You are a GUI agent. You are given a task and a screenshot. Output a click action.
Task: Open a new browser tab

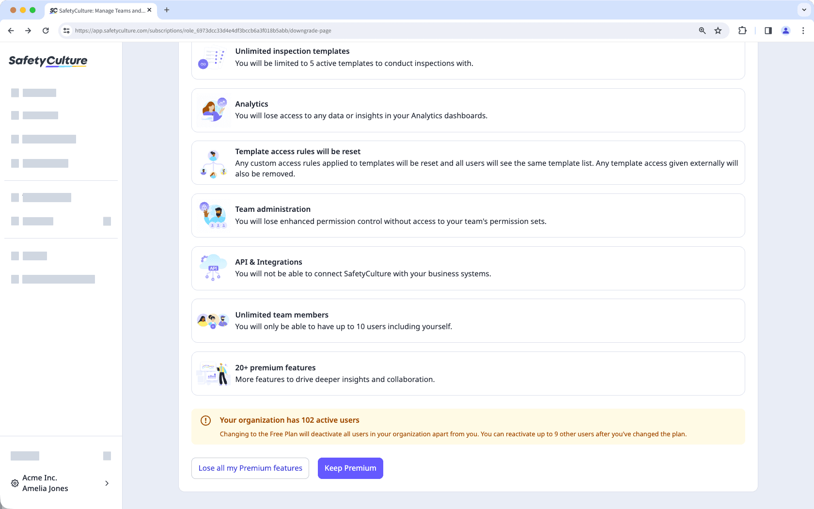(x=167, y=10)
